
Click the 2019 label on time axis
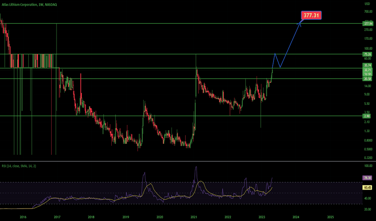tap(125, 217)
